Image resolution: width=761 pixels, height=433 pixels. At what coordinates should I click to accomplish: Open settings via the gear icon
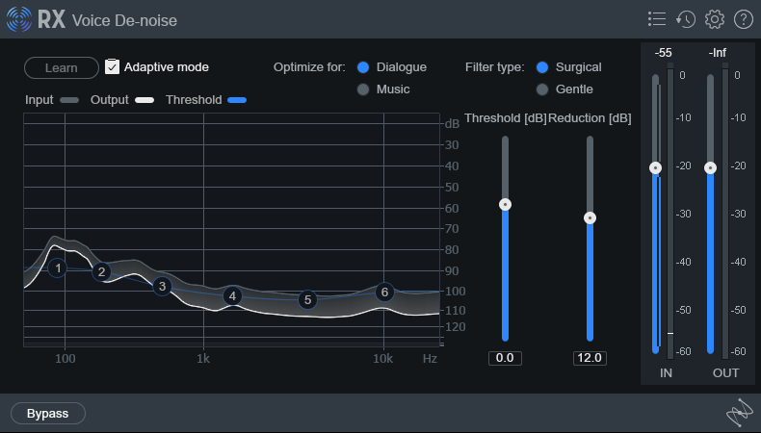pos(715,19)
